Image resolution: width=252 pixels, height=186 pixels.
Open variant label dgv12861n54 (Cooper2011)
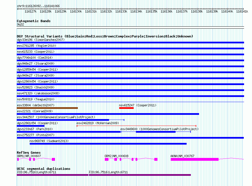click(37, 123)
